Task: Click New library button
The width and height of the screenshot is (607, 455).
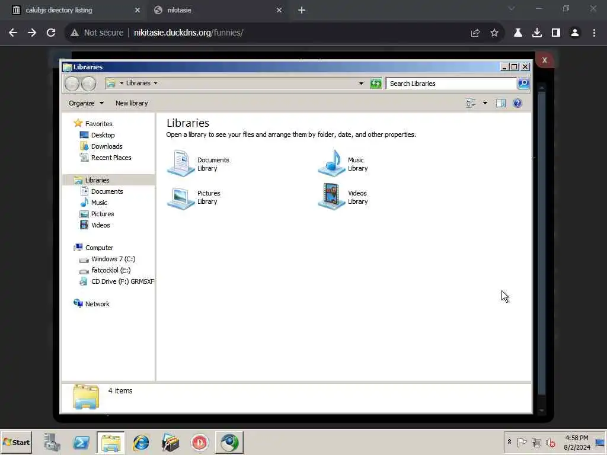Action: [x=132, y=103]
